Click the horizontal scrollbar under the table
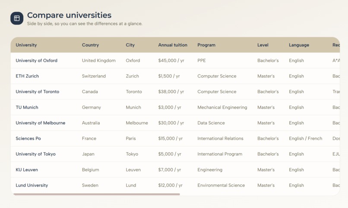Image resolution: width=348 pixels, height=208 pixels. [x=97, y=194]
